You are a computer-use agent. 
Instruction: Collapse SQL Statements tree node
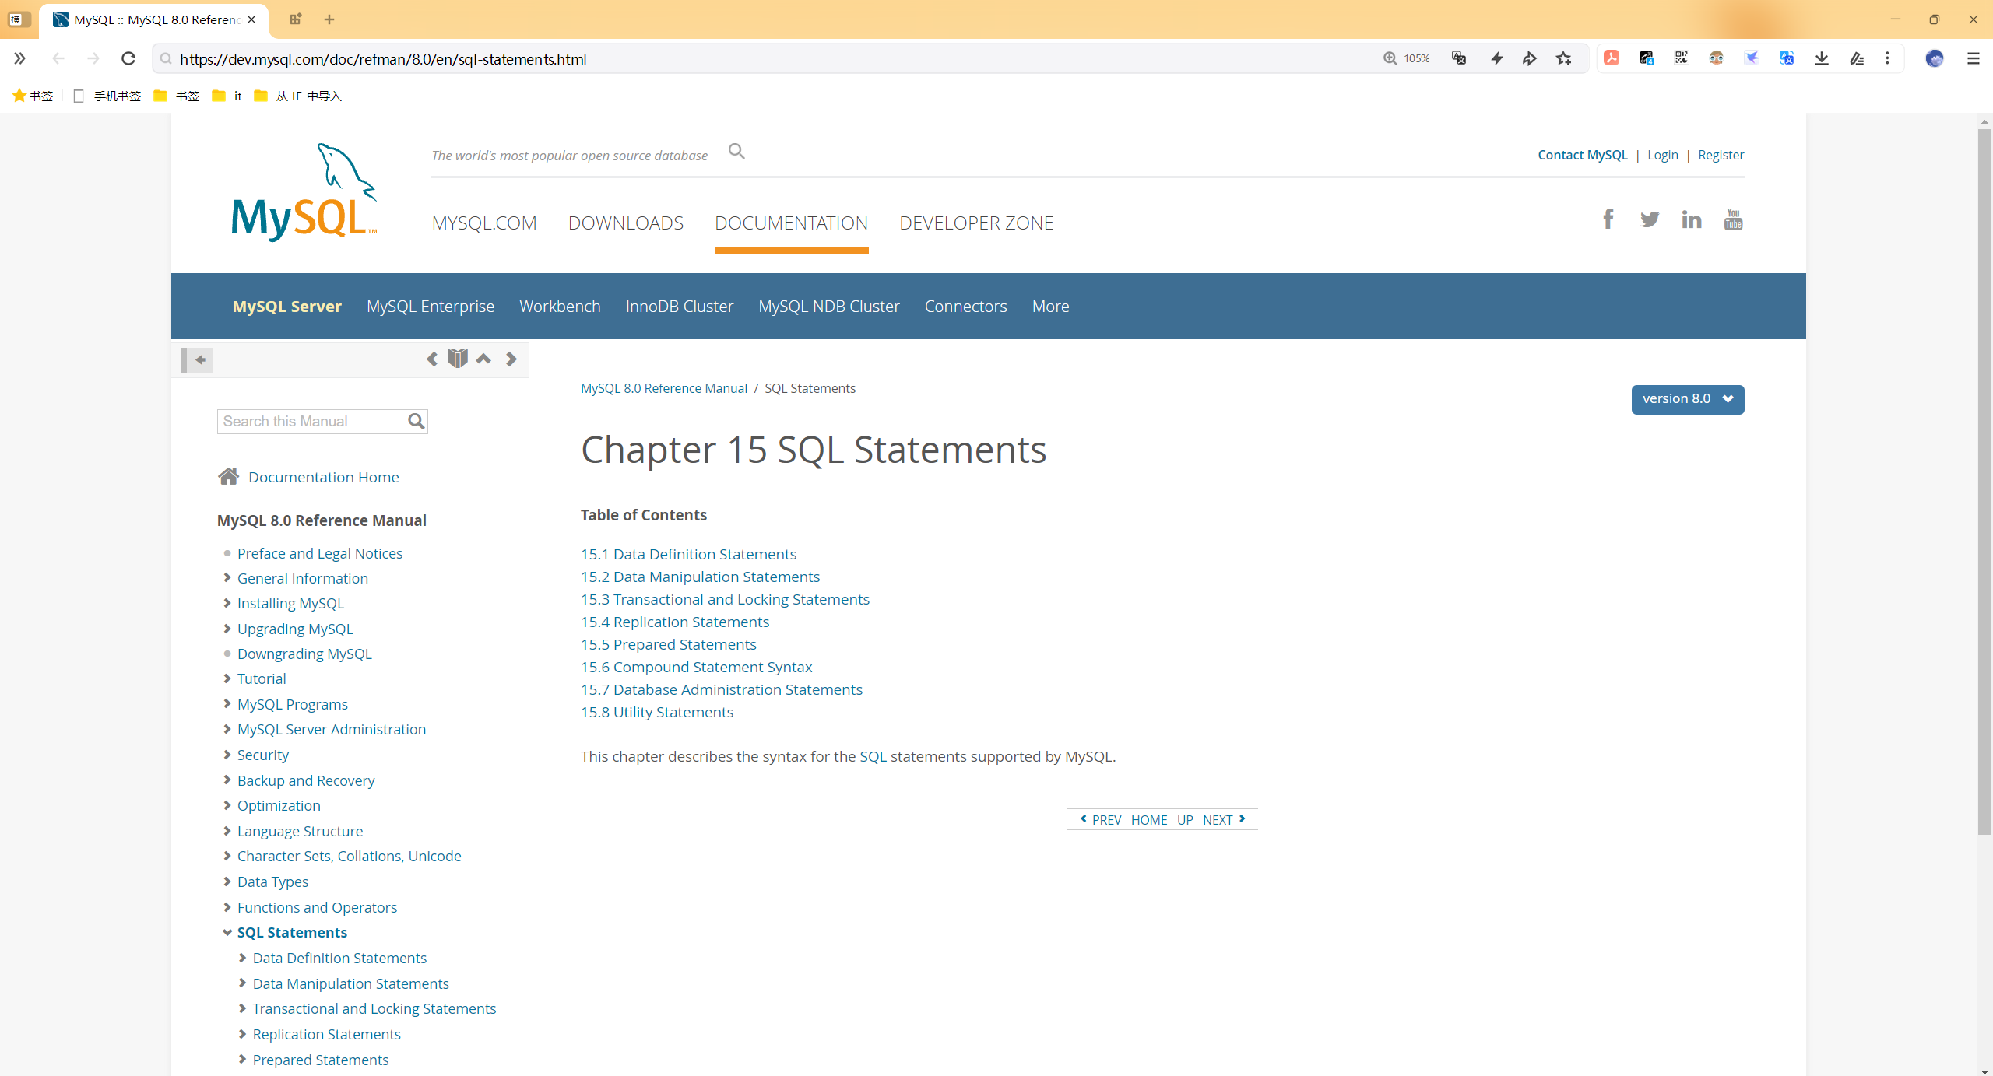coord(227,932)
